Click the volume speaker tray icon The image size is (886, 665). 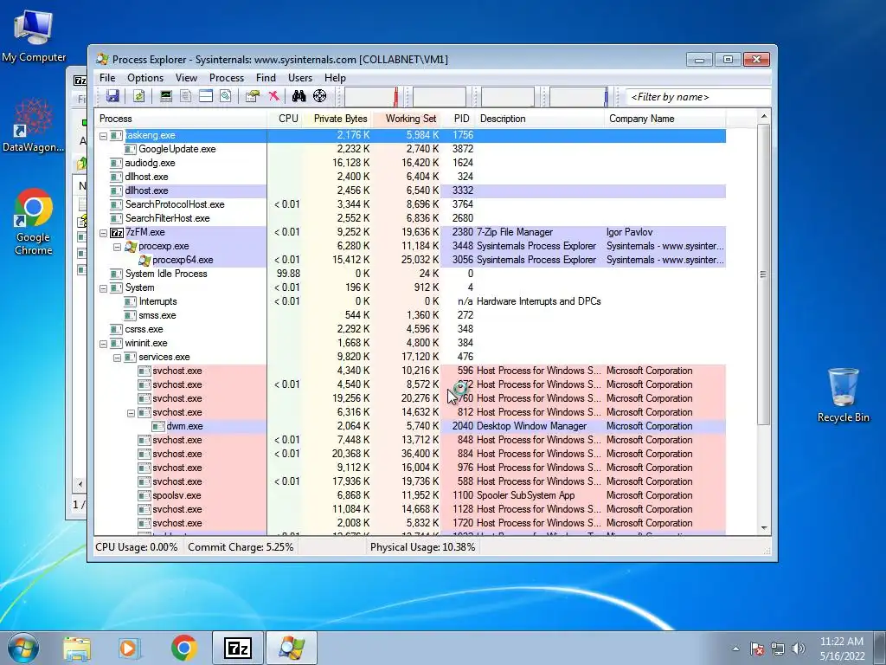coord(799,649)
